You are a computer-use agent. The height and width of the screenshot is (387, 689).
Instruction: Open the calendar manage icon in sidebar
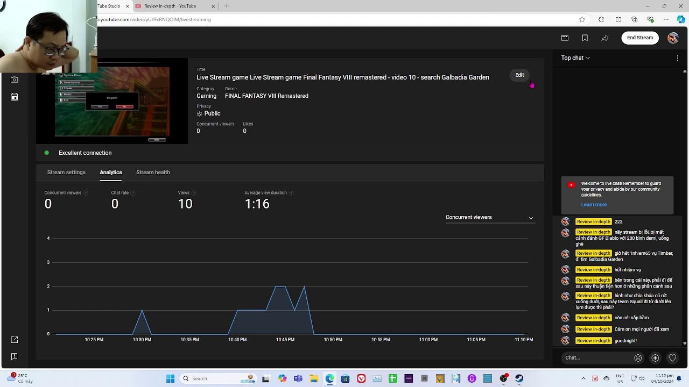pyautogui.click(x=15, y=97)
